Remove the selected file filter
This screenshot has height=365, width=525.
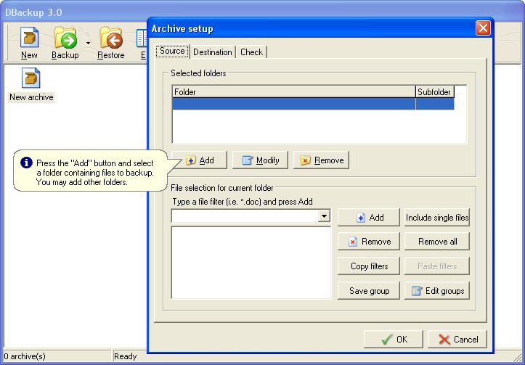369,242
